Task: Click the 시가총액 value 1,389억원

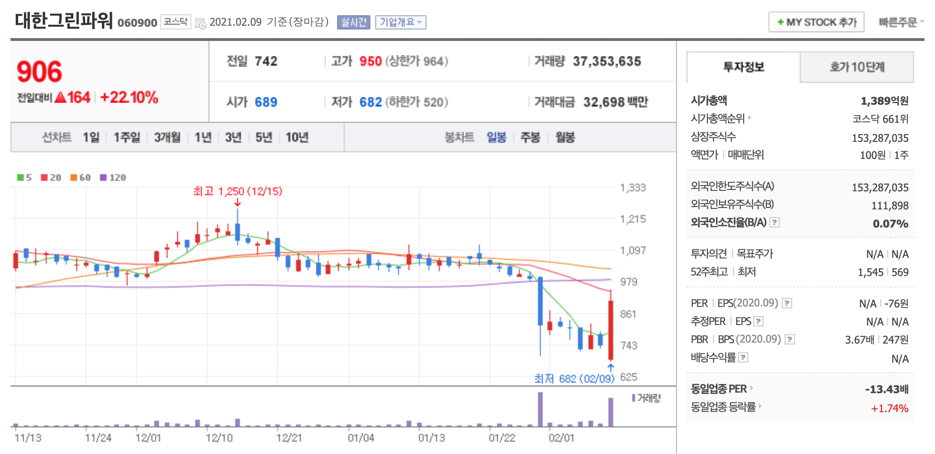Action: tap(885, 101)
